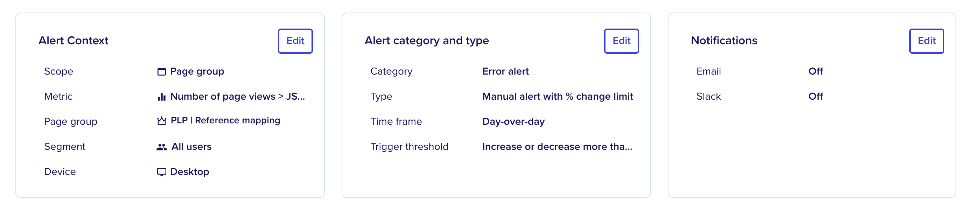966x207 pixels.
Task: Click the Notifications heading
Action: pyautogui.click(x=724, y=40)
